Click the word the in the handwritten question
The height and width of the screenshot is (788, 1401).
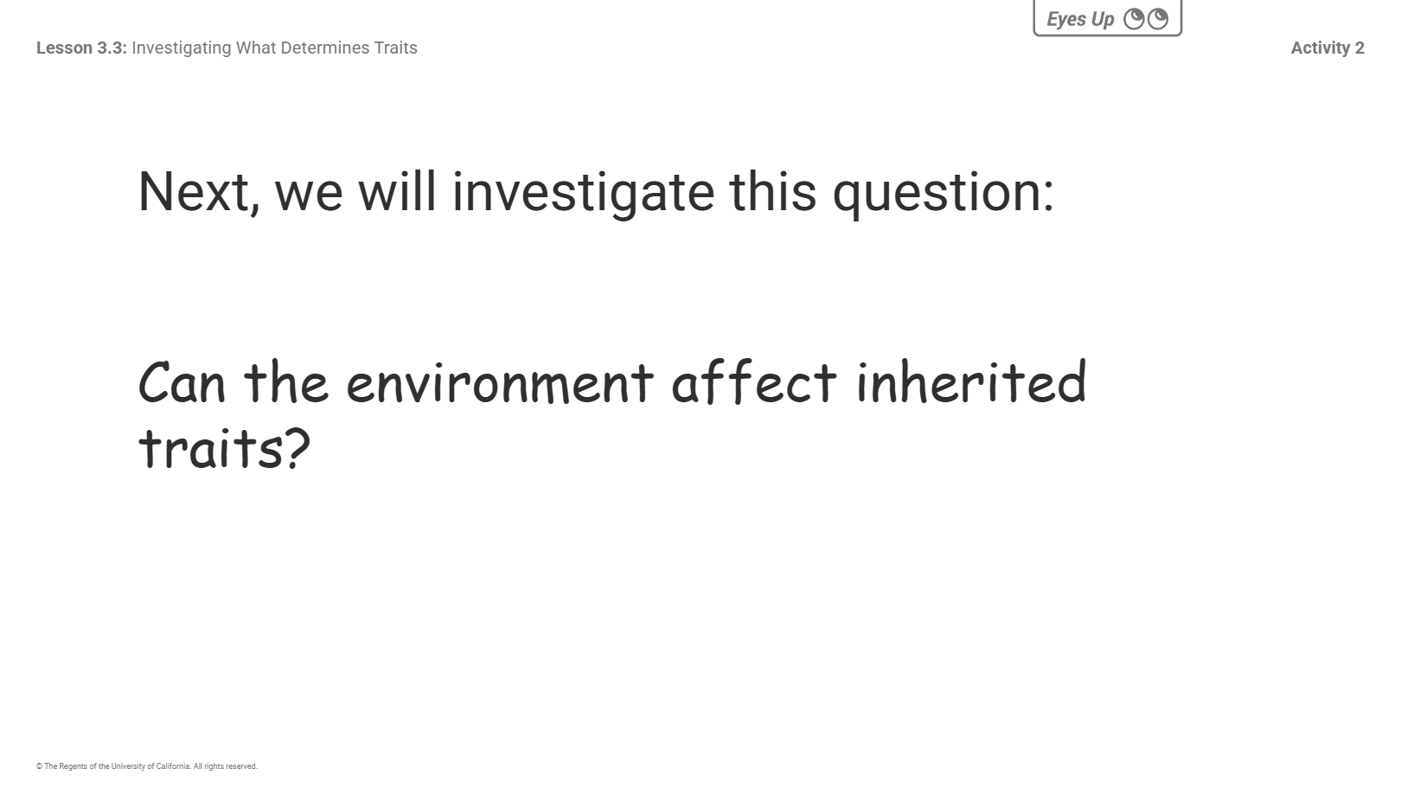point(286,381)
